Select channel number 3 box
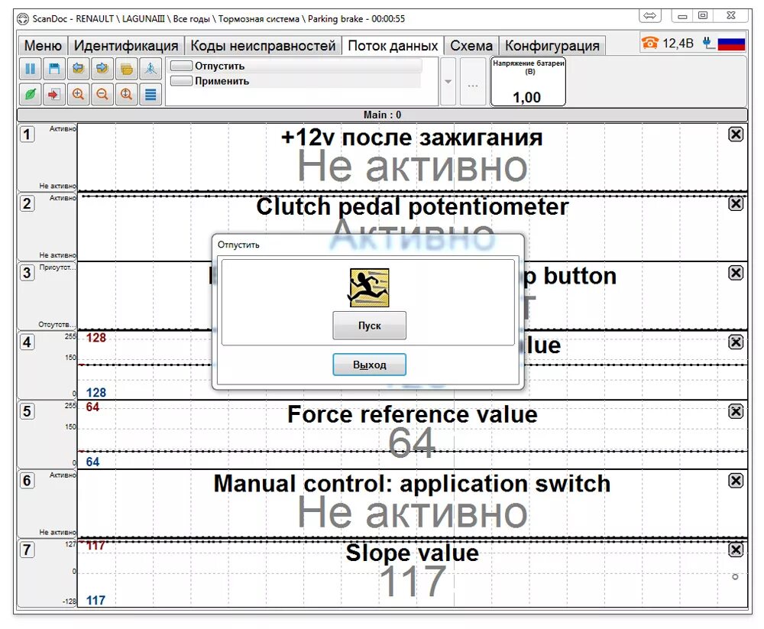 pyautogui.click(x=28, y=273)
